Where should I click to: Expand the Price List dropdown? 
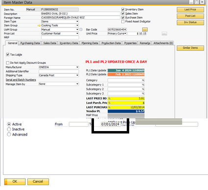point(77,34)
